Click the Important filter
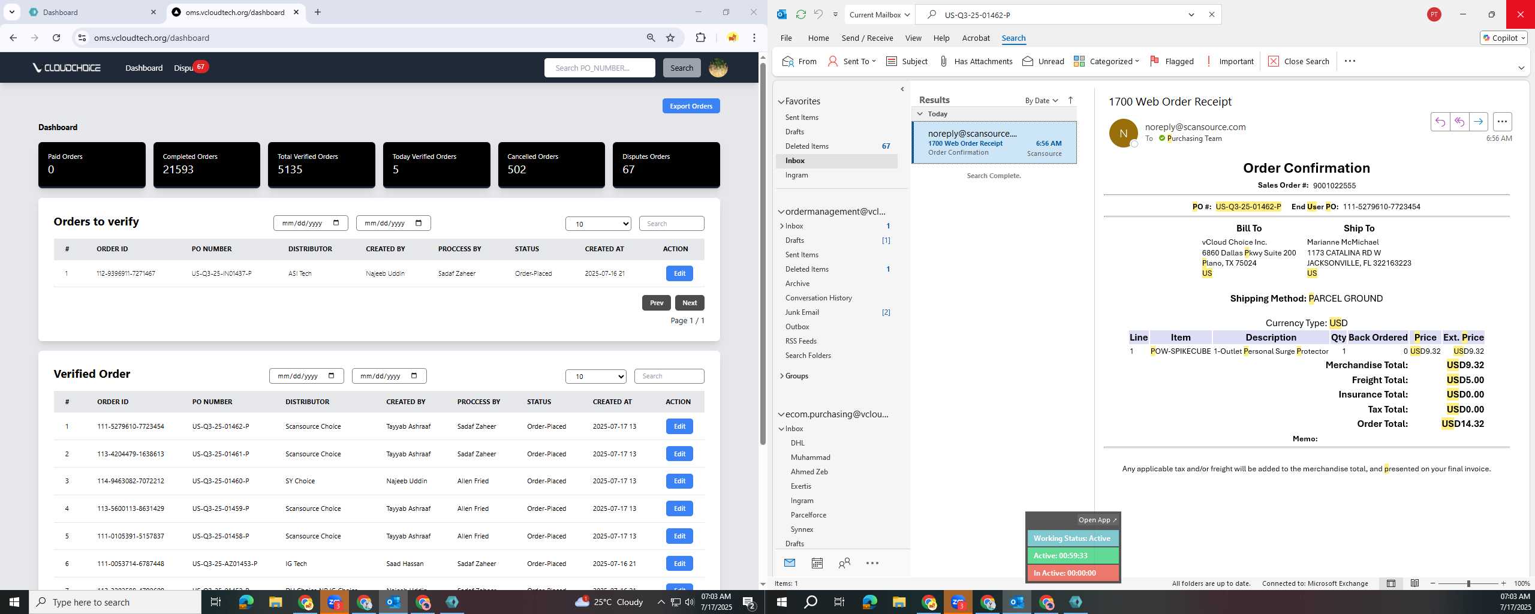The height and width of the screenshot is (614, 1535). tap(1229, 61)
